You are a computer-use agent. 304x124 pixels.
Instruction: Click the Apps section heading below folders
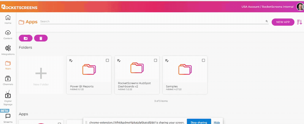coord(23,114)
